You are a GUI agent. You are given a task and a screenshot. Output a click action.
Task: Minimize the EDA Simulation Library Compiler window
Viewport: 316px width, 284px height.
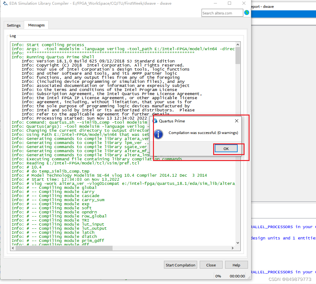215,3
